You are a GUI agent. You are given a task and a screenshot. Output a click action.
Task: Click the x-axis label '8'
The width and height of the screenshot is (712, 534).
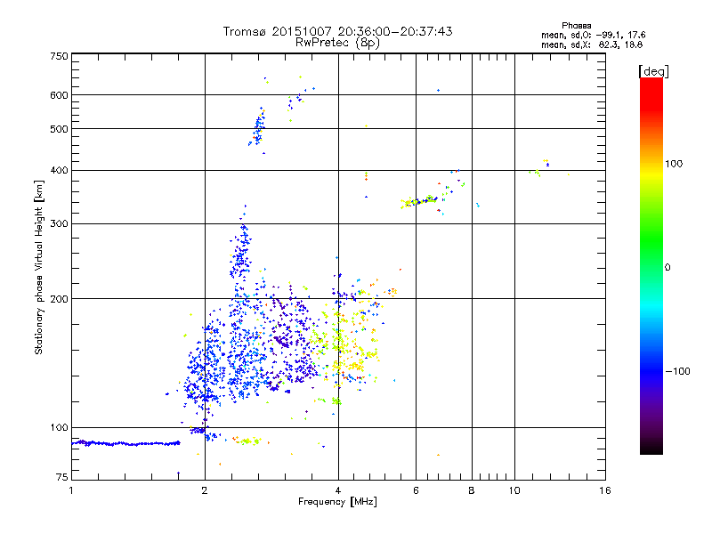click(x=472, y=490)
